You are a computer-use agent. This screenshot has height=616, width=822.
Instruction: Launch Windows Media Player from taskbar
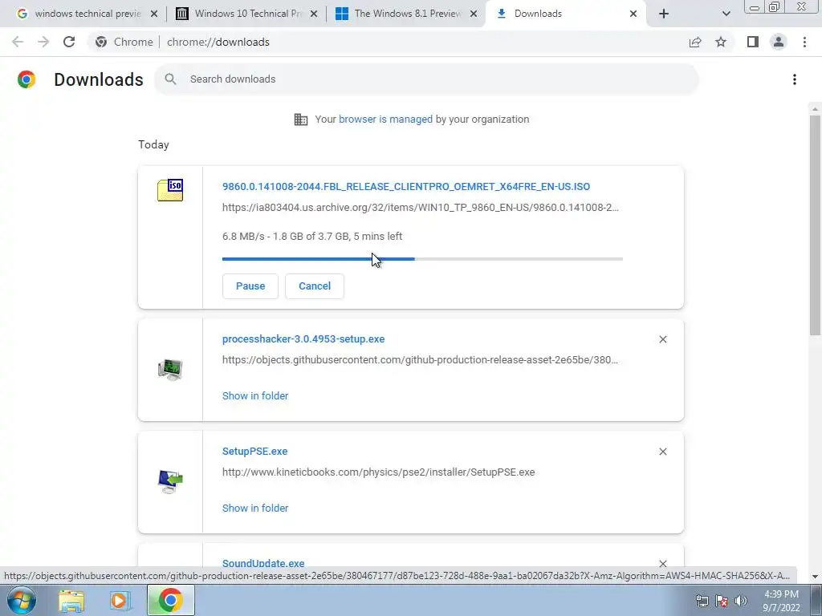[120, 601]
